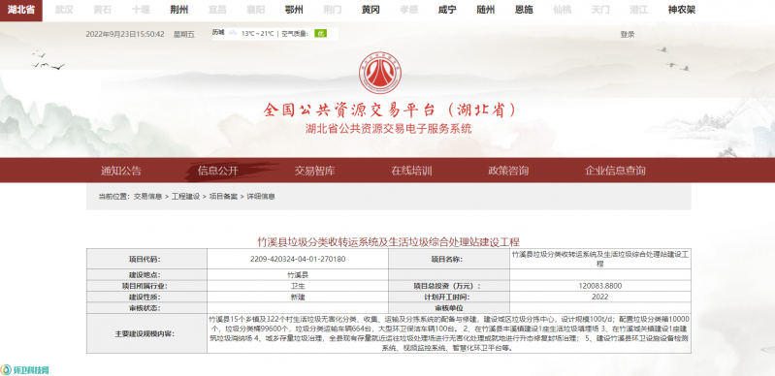Open the 信息公开 menu
775x376 pixels.
218,171
